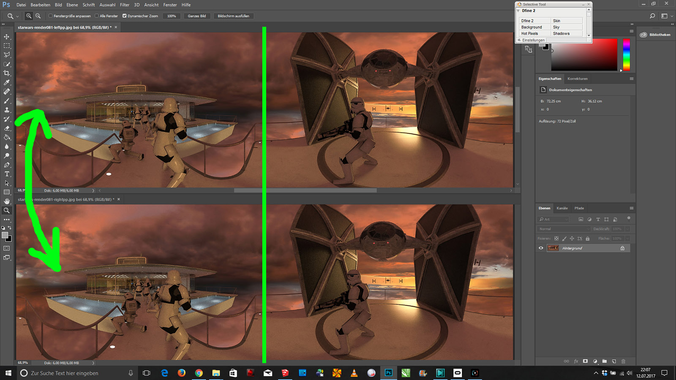Toggle the lock transparent pixels icon
The image size is (676, 380).
click(556, 239)
